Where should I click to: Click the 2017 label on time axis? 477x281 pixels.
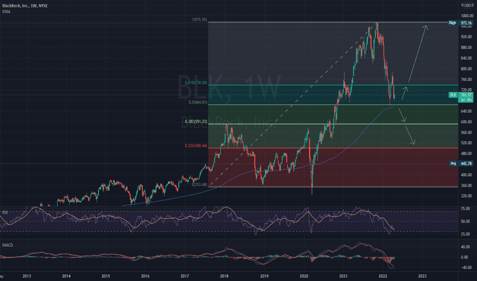(185, 276)
